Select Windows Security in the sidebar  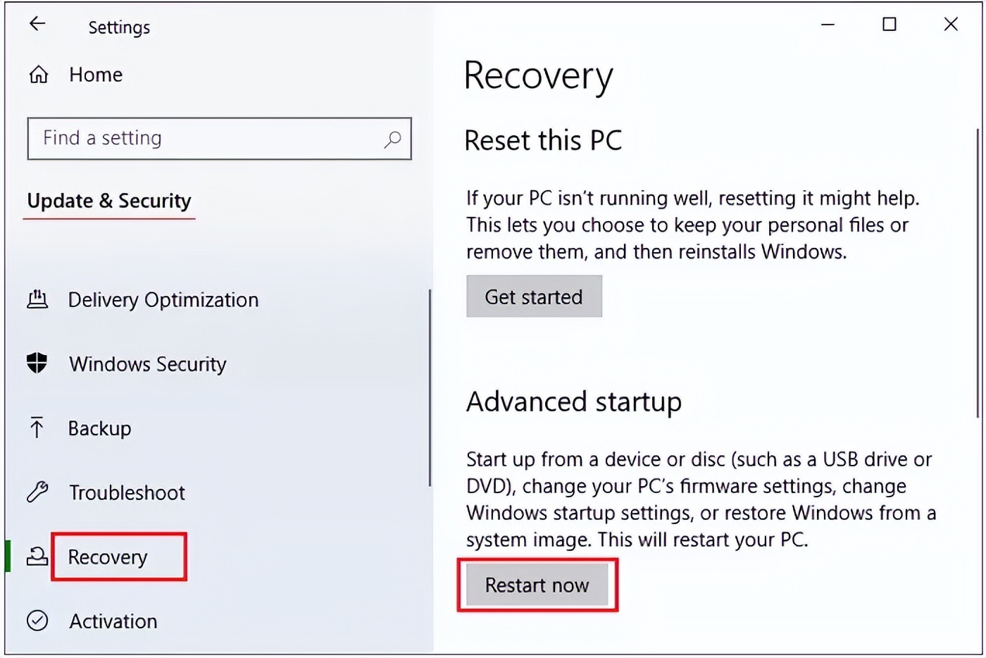tap(148, 364)
